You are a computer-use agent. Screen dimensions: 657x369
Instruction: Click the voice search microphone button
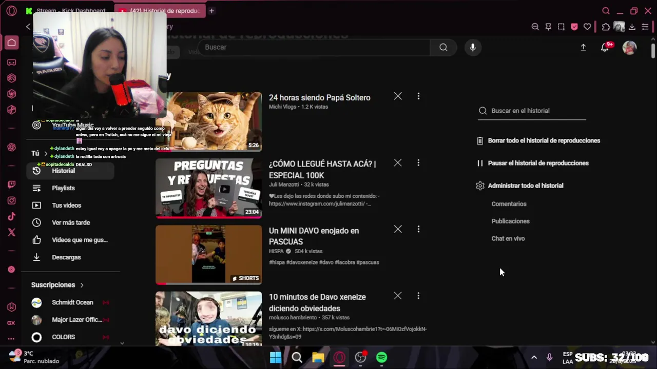(x=473, y=47)
